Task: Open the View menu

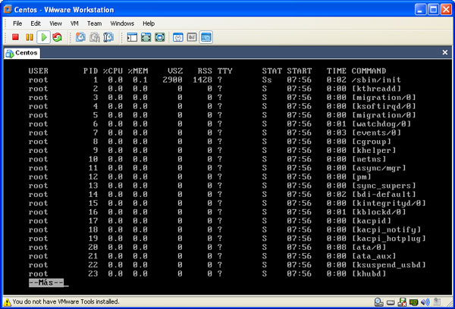Action: (x=56, y=23)
